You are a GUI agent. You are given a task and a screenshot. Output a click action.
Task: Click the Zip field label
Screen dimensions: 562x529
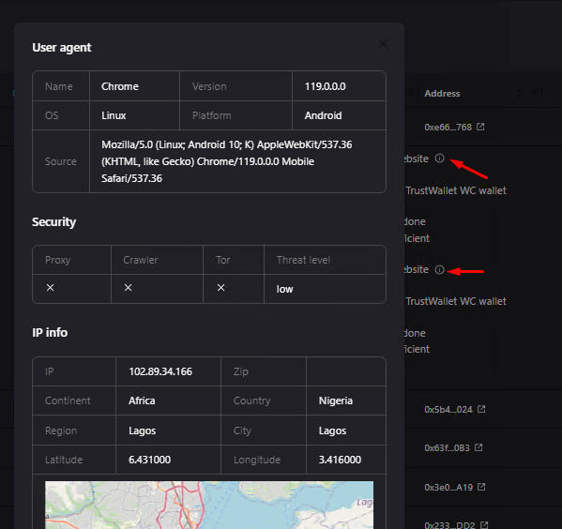[240, 371]
